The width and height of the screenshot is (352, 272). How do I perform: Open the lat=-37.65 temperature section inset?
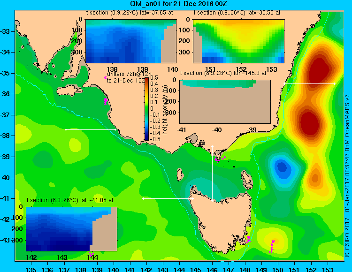point(131,41)
